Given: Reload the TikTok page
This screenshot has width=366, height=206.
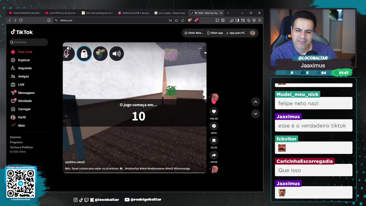Looking at the screenshot, I should coord(21,20).
